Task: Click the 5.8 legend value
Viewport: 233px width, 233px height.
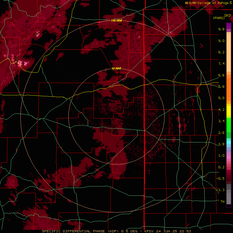Action: click(x=221, y=87)
